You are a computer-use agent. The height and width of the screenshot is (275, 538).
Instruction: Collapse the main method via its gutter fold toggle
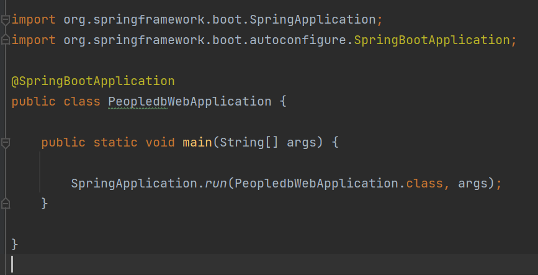coord(5,143)
